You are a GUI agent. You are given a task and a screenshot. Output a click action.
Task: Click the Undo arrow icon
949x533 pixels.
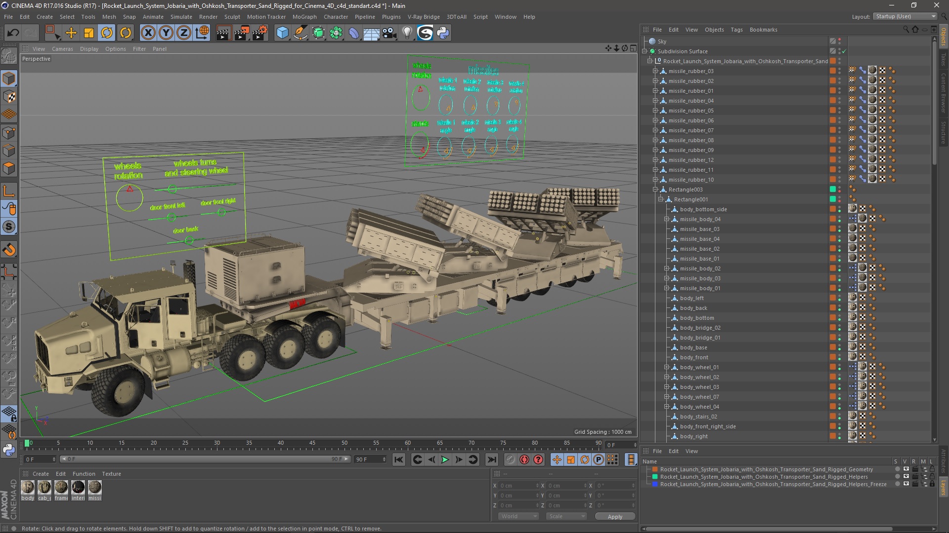click(x=13, y=33)
